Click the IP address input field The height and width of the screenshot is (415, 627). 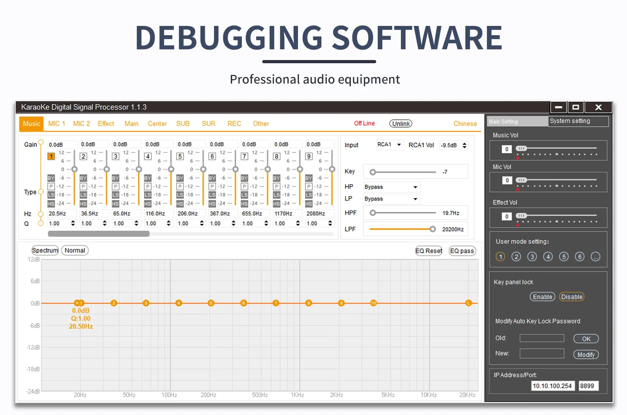coord(552,386)
